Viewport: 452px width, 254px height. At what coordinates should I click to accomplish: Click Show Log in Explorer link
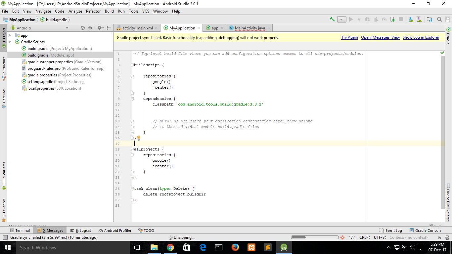[421, 37]
